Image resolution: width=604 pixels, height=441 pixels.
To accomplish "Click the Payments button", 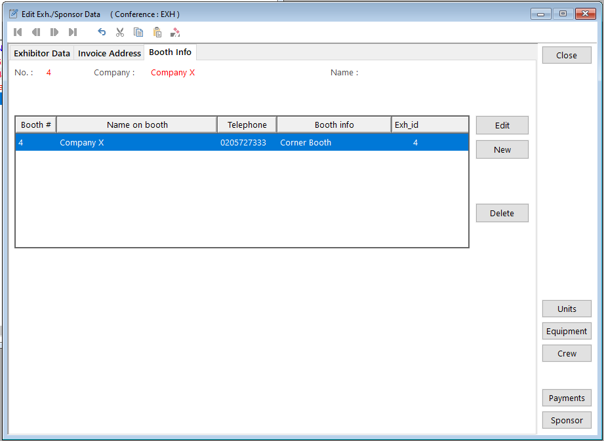I will coord(567,398).
